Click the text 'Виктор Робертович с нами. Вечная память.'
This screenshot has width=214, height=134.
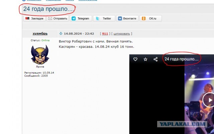(x=96, y=41)
